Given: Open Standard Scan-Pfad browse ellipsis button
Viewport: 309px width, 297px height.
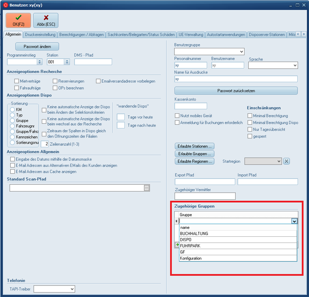Looking at the screenshot, I should [146, 188].
